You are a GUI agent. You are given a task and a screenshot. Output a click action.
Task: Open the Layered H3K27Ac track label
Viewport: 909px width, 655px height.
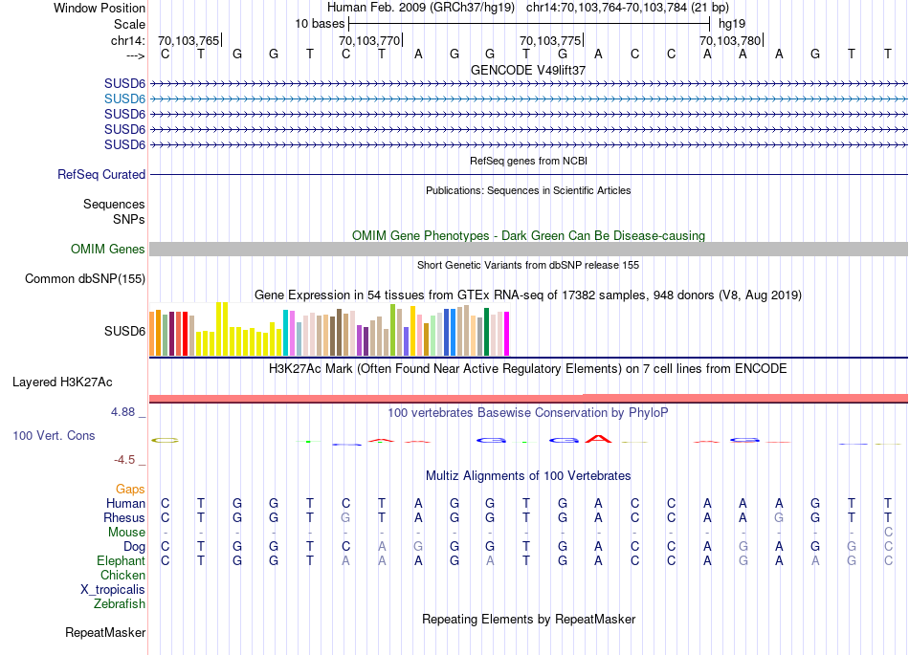point(62,382)
